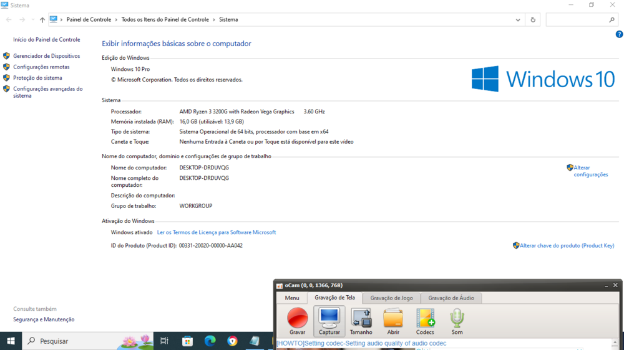Screen dimensions: 624x350
Task: Open the Codecs settings icon
Action: [x=425, y=318]
